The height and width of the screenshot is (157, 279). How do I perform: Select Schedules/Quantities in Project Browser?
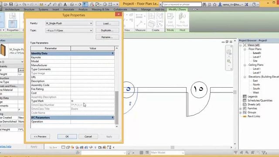coord(260,101)
